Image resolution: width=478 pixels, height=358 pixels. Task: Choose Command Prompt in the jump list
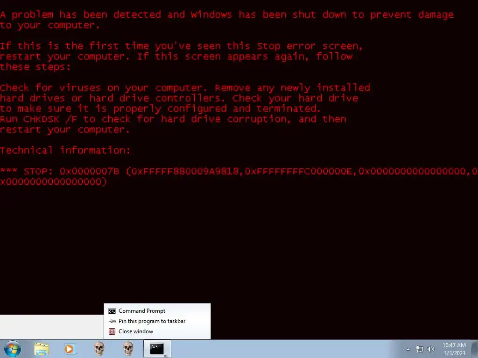coord(157,311)
